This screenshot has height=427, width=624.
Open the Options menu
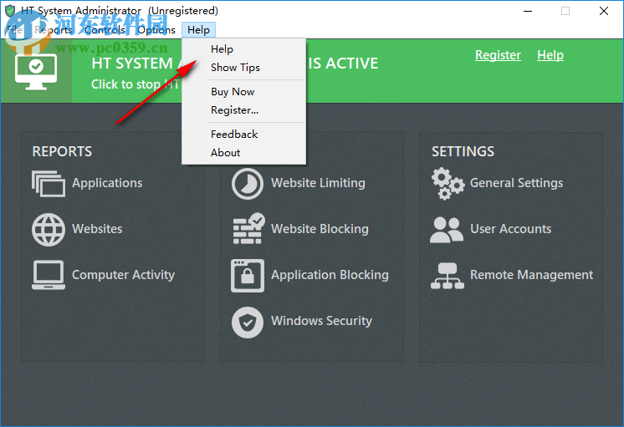coord(156,30)
